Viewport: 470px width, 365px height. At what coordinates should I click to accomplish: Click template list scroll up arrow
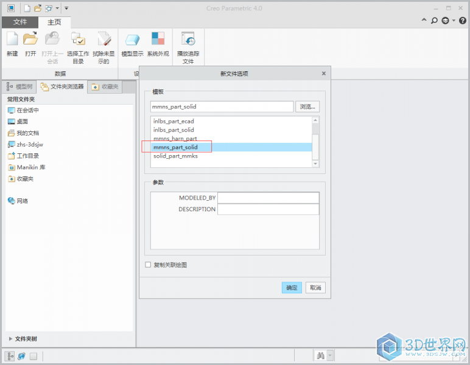(315, 120)
